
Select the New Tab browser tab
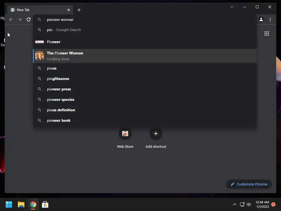click(x=40, y=10)
